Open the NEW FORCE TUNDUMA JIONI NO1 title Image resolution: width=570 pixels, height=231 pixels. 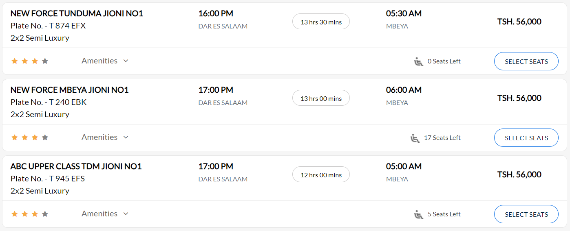tap(77, 13)
